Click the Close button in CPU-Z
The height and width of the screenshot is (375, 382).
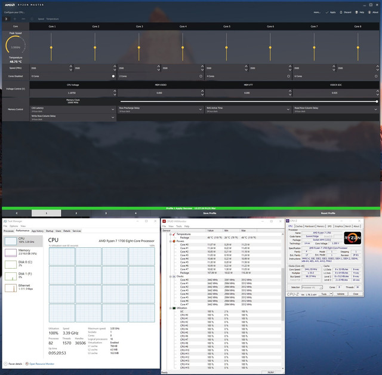pos(356,294)
